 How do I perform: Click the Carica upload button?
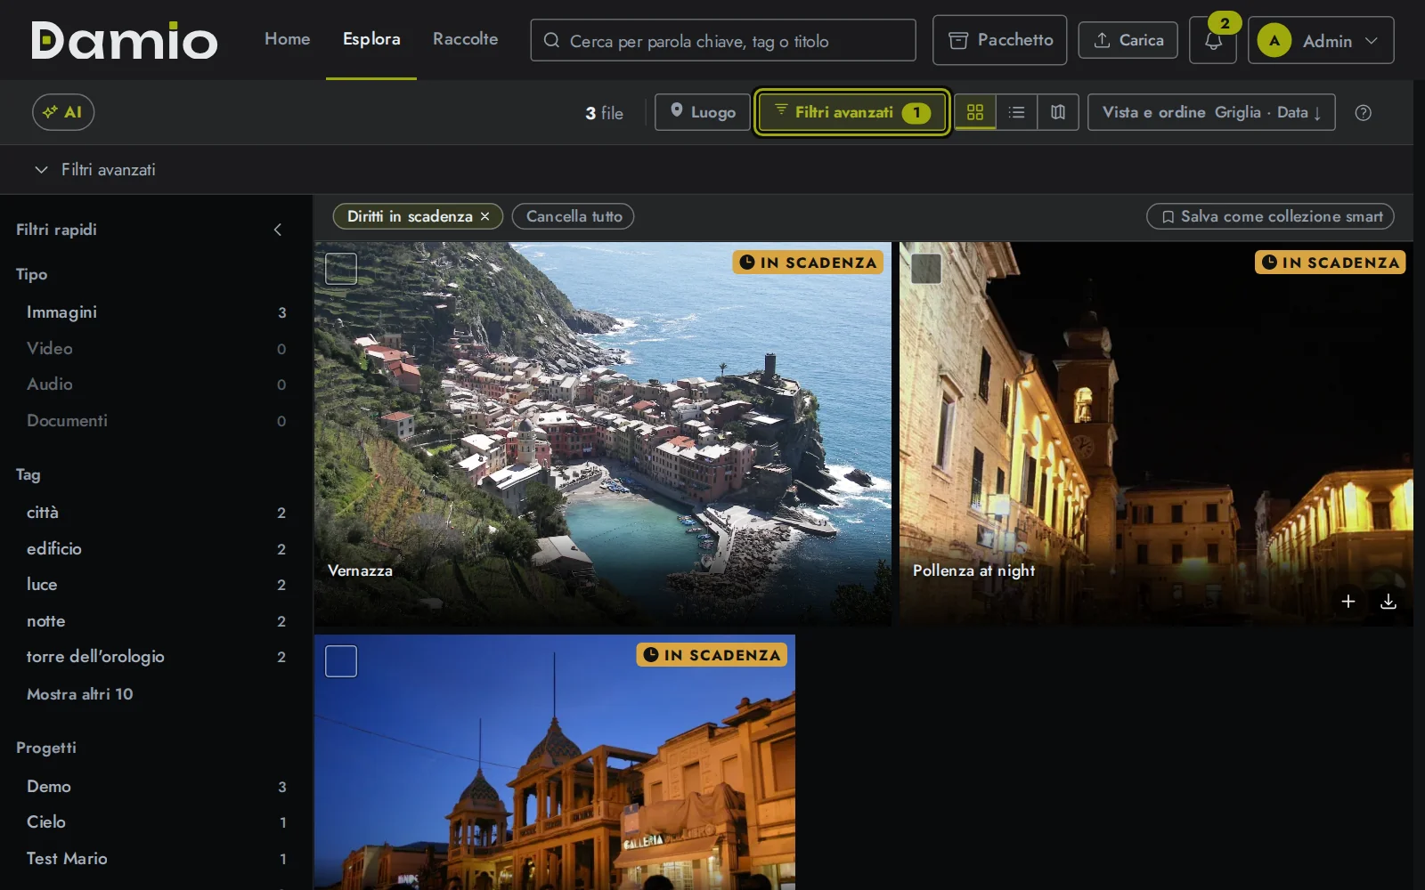[x=1128, y=40]
